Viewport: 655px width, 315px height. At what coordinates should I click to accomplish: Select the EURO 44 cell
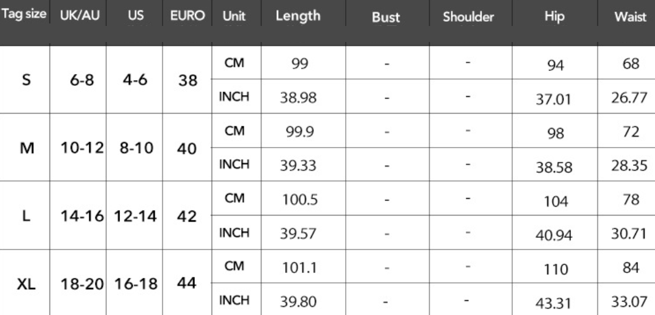click(x=186, y=283)
